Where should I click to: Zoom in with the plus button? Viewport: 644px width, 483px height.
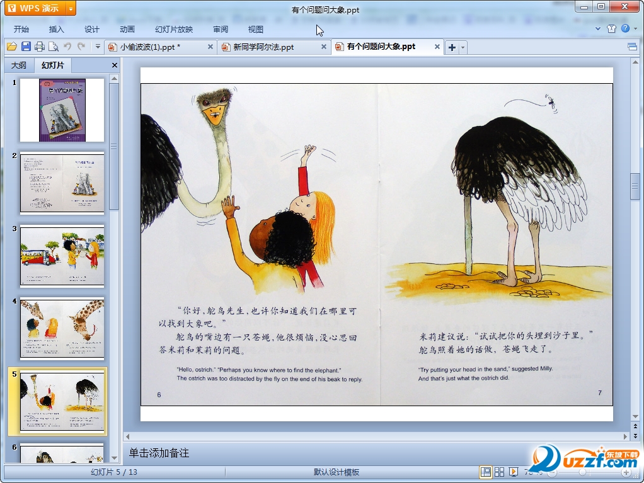[x=626, y=473]
